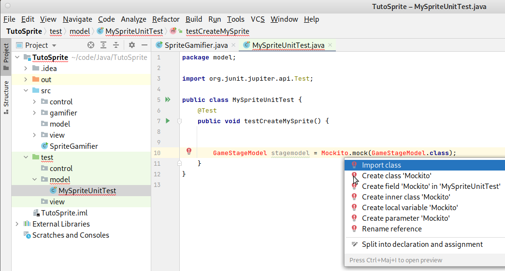Expand External Libraries node

pyautogui.click(x=17, y=224)
